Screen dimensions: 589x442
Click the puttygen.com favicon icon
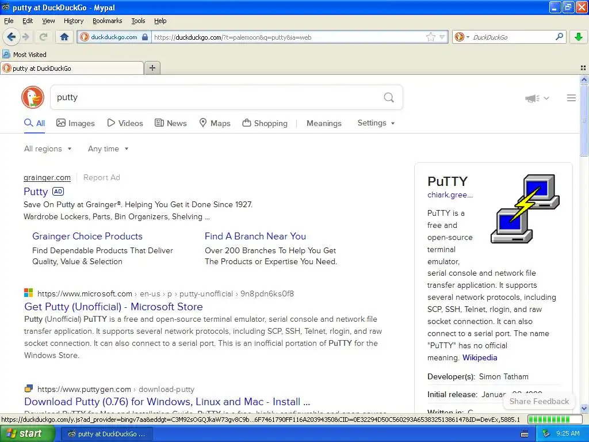[29, 388]
